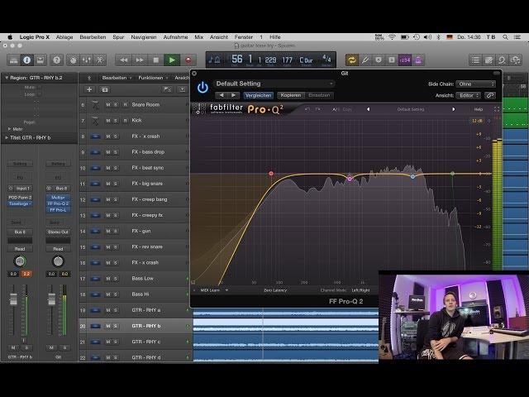Click the Tuner icon next to Cycle

click(365, 60)
